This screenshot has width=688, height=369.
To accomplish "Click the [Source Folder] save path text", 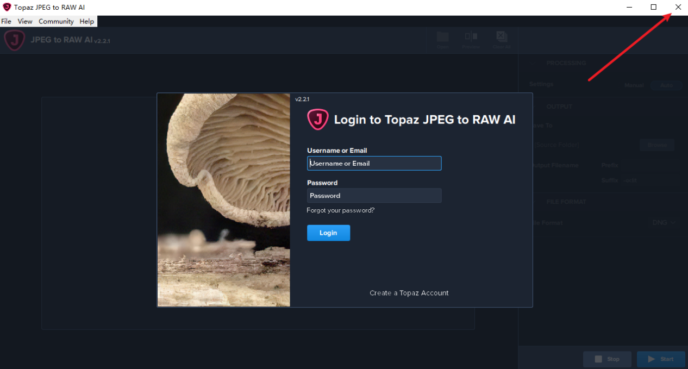I will 556,145.
